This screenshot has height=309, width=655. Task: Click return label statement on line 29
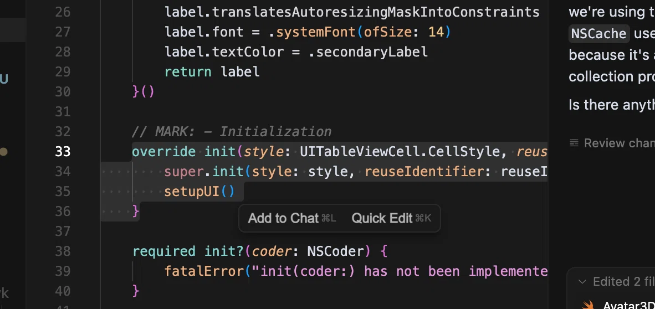coord(212,72)
